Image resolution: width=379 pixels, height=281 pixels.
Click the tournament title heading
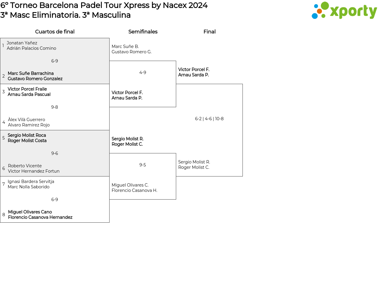tap(104, 5)
